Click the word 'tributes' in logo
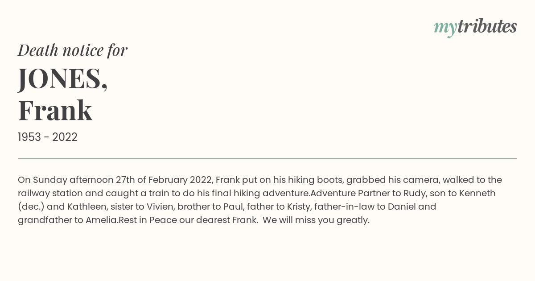This screenshot has width=535, height=281. pos(487,27)
